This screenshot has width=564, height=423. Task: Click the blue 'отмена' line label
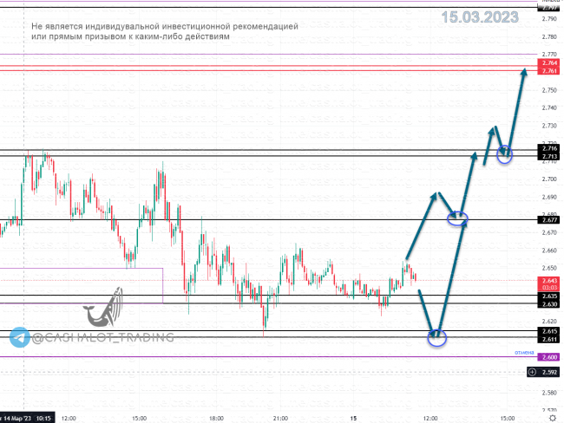click(524, 353)
